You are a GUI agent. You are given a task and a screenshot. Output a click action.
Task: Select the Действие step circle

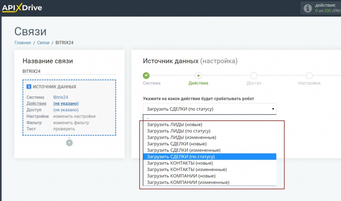198,76
